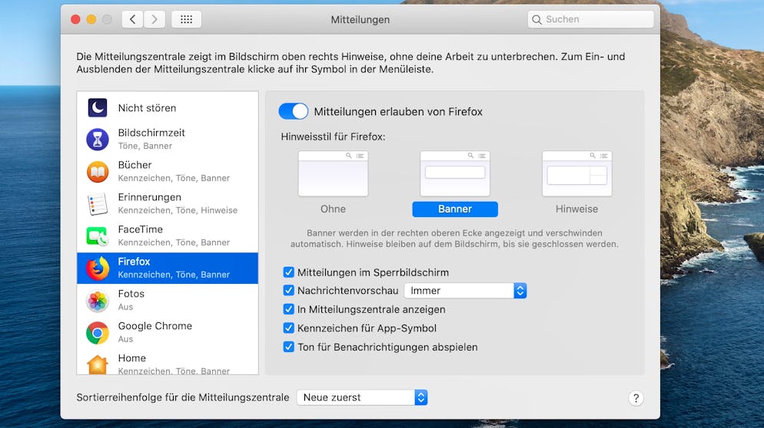This screenshot has height=428, width=764.
Task: Click the magnifier icon in search field
Action: click(x=536, y=19)
